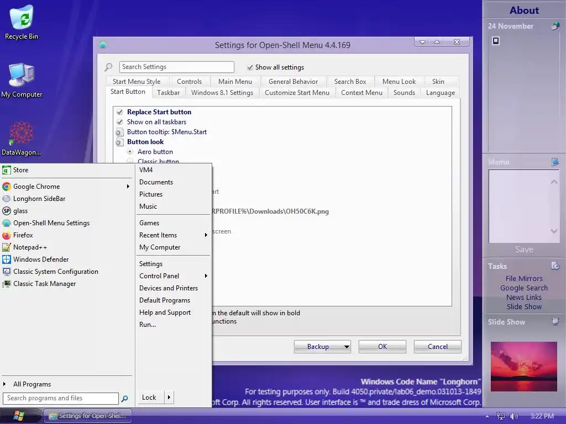Switch to Start Menu Style tab
The width and height of the screenshot is (566, 424).
point(137,82)
